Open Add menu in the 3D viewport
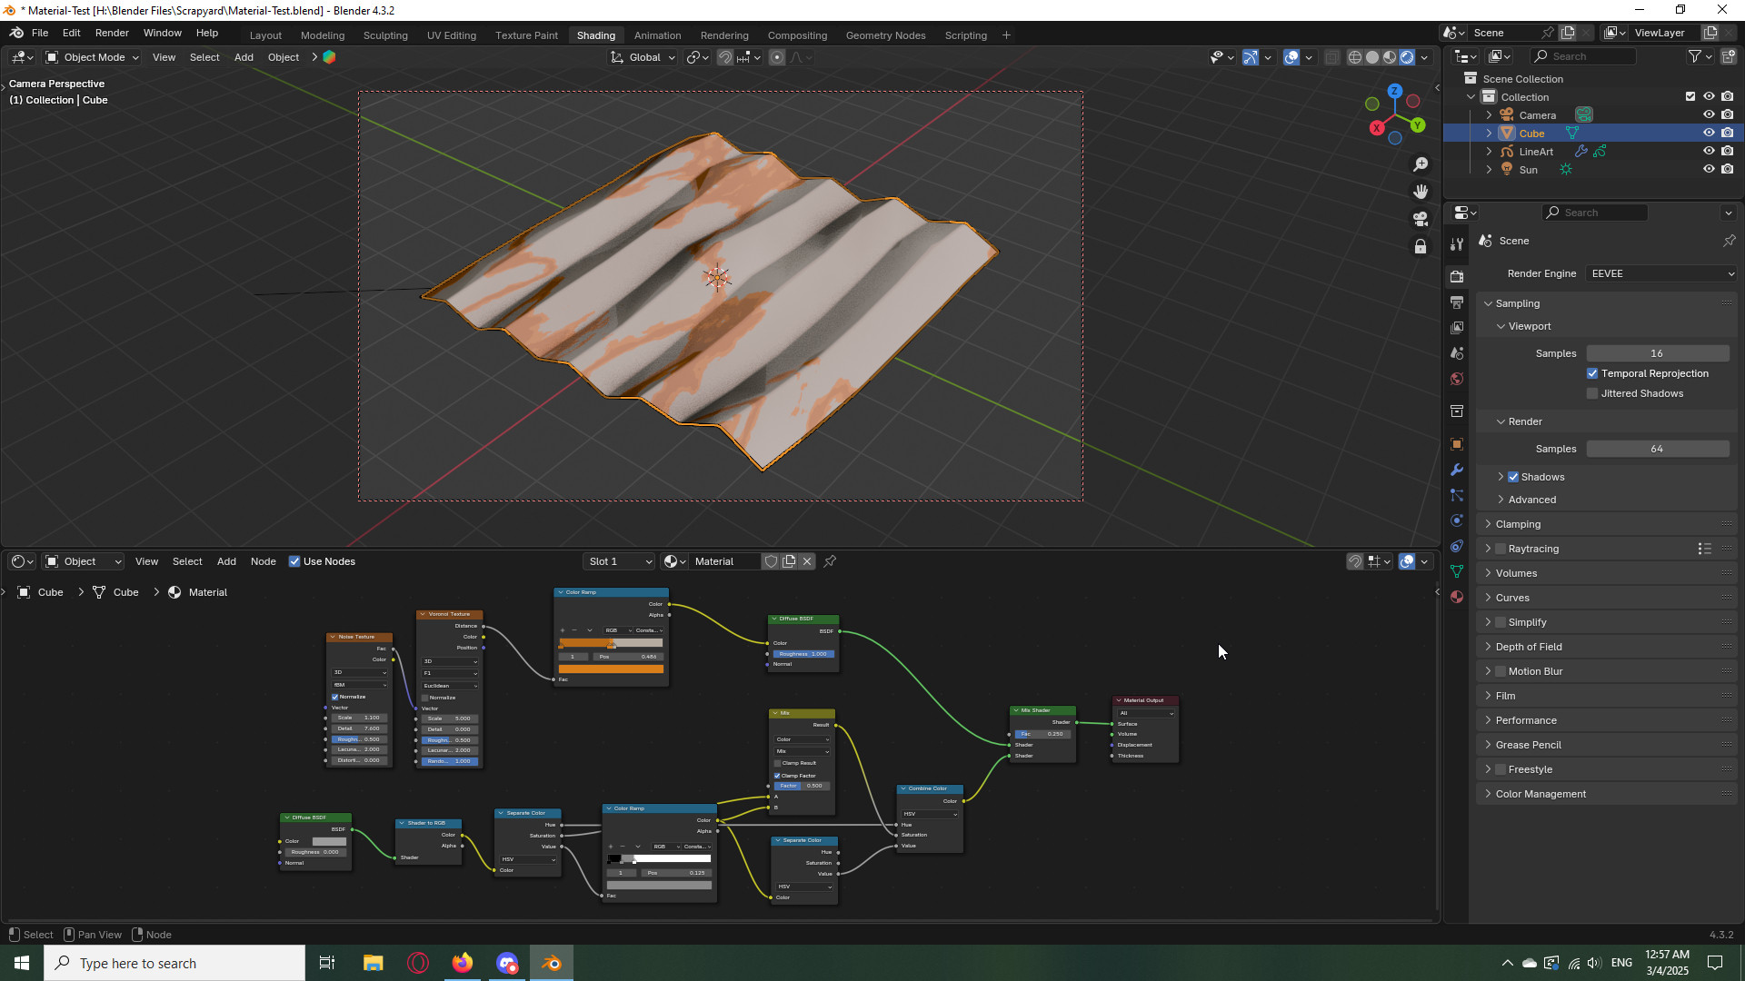 pyautogui.click(x=244, y=57)
